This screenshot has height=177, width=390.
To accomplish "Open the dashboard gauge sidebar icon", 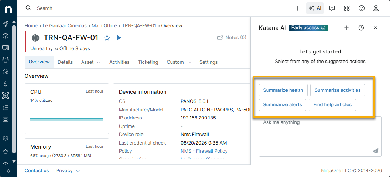I will [x=6, y=36].
